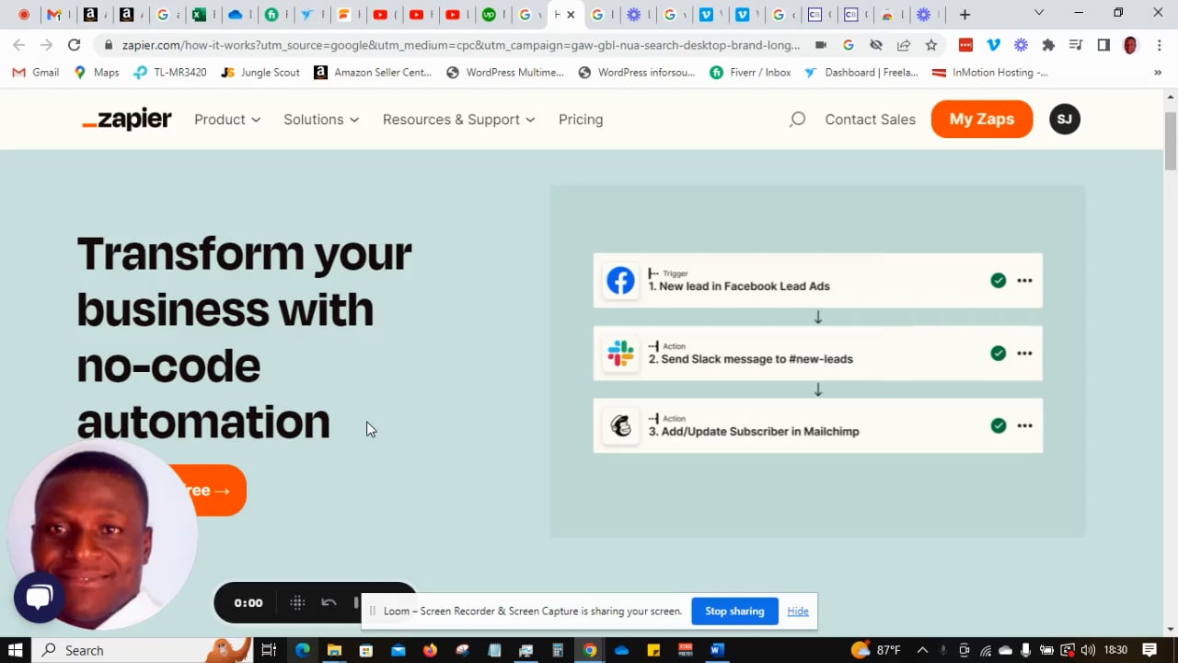The image size is (1178, 663).
Task: Open Fiverr / Inbox bookmark
Action: (x=750, y=73)
